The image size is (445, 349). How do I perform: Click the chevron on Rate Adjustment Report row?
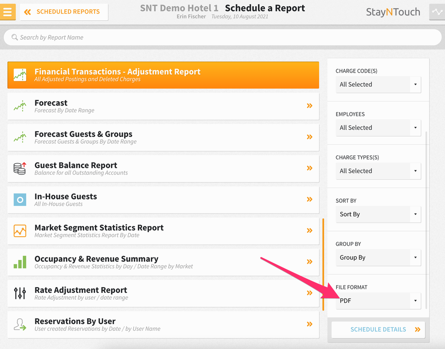coord(310,293)
